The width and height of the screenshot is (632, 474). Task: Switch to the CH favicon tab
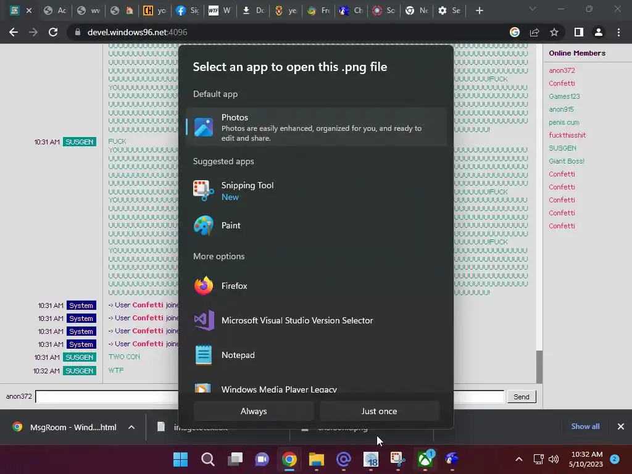[x=154, y=10]
